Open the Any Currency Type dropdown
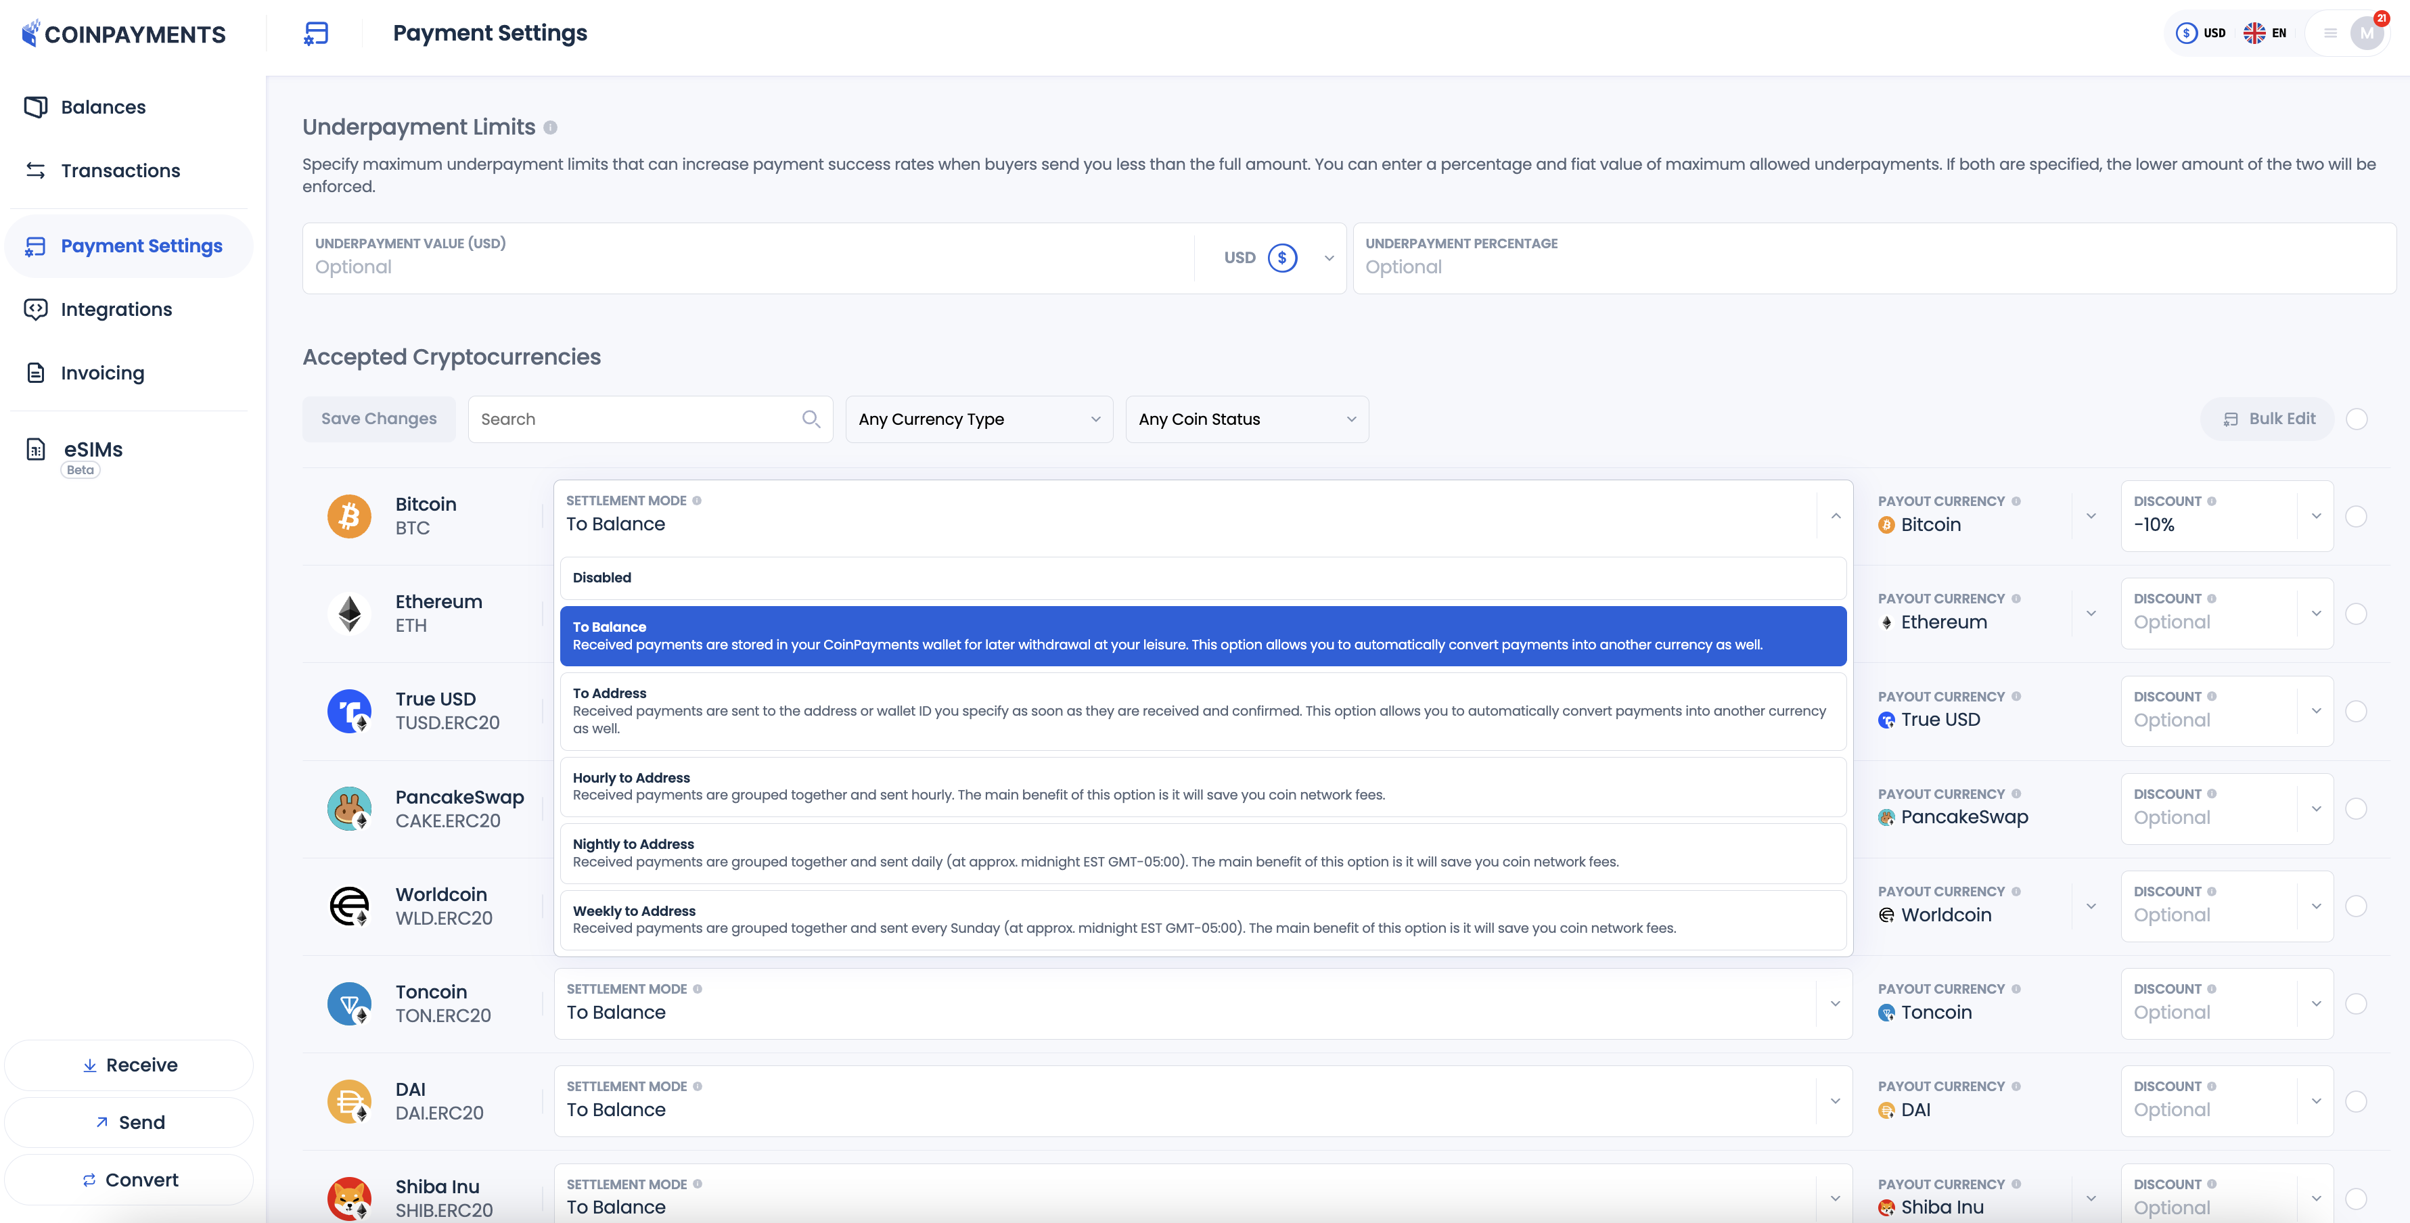This screenshot has width=2410, height=1223. point(978,419)
